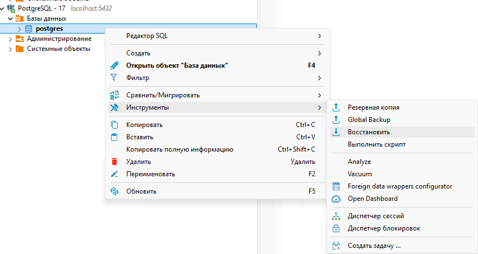Image resolution: width=478 pixels, height=254 pixels.
Task: Click the upload icon beside Global Backup
Action: tap(336, 120)
